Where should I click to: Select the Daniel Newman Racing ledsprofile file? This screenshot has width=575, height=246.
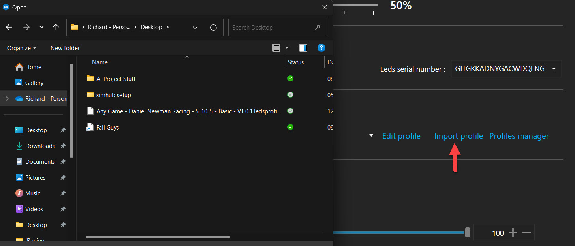click(186, 111)
